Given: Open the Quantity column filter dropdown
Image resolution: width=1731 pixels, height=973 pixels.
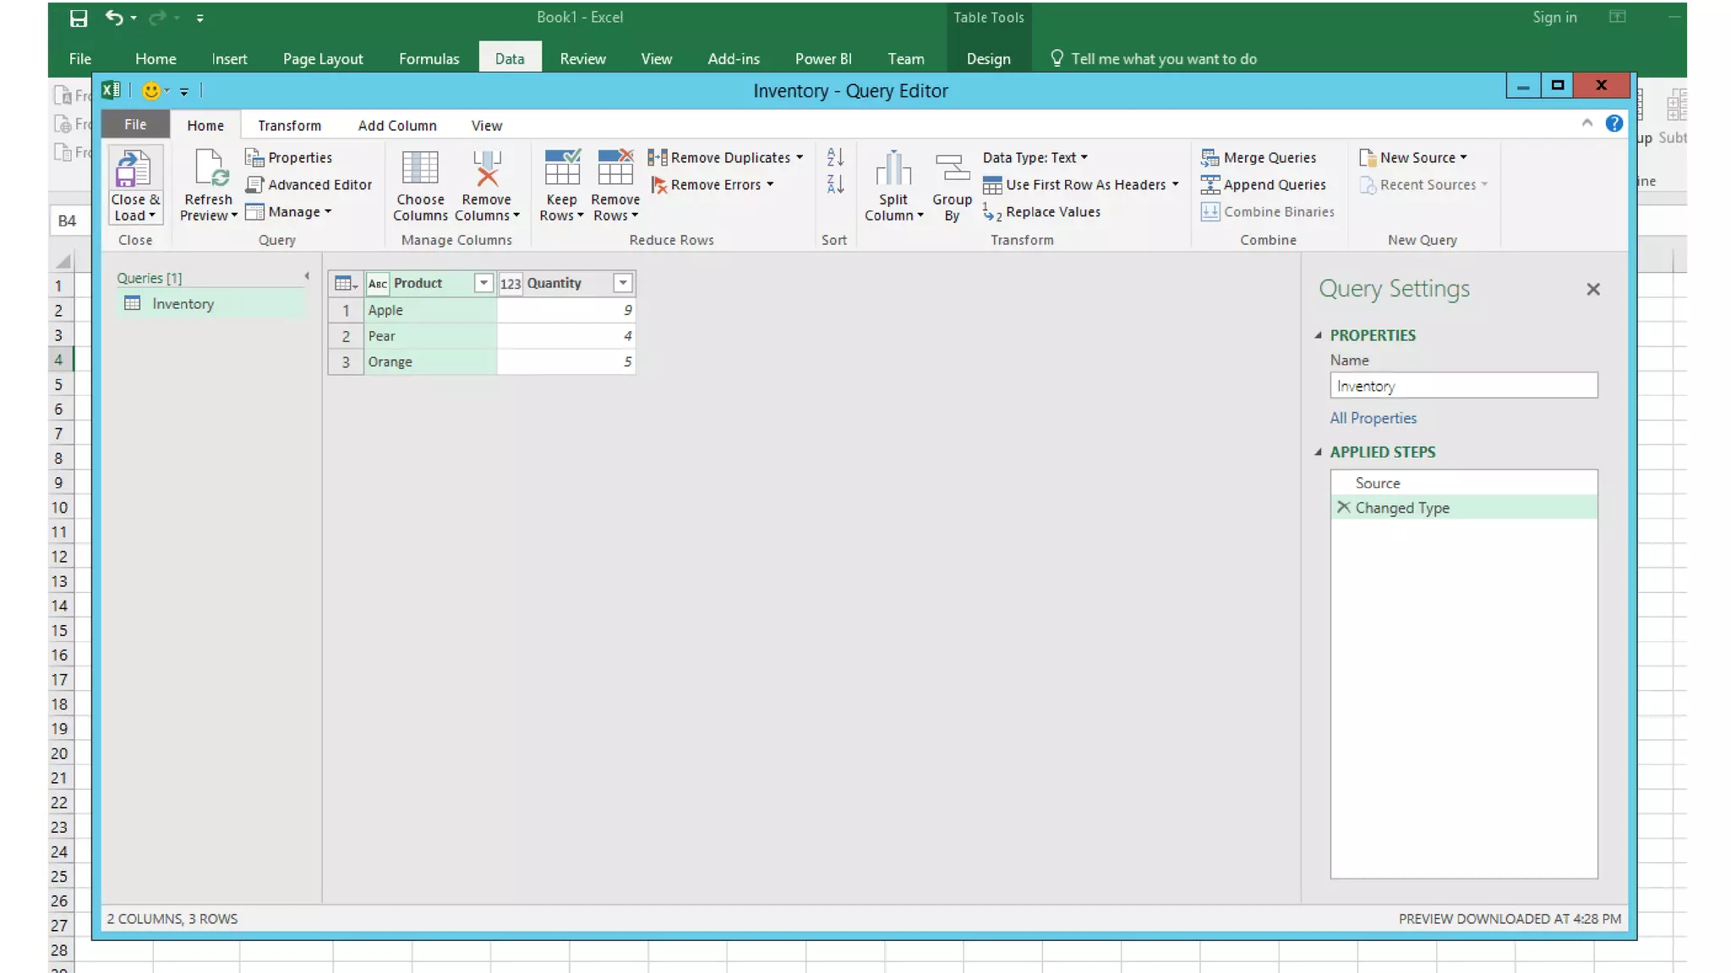Looking at the screenshot, I should point(622,283).
